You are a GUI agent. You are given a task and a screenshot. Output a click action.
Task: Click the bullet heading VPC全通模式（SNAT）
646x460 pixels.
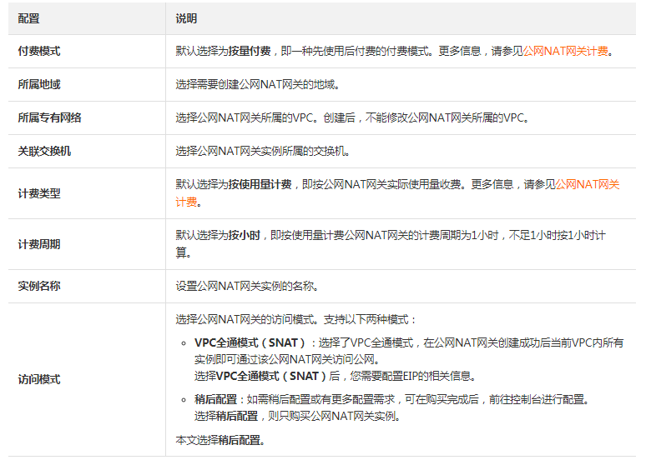tap(250, 343)
